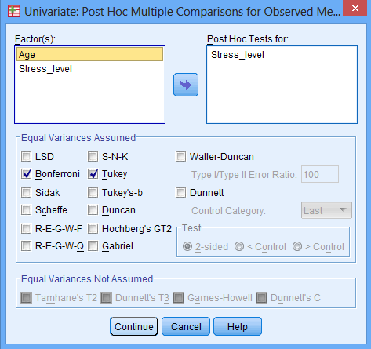Uncheck the Bonferroni checkbox
This screenshot has width=371, height=349.
click(27, 174)
